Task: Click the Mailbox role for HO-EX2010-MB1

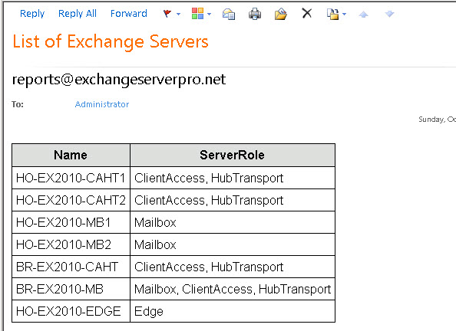Action: [233, 222]
